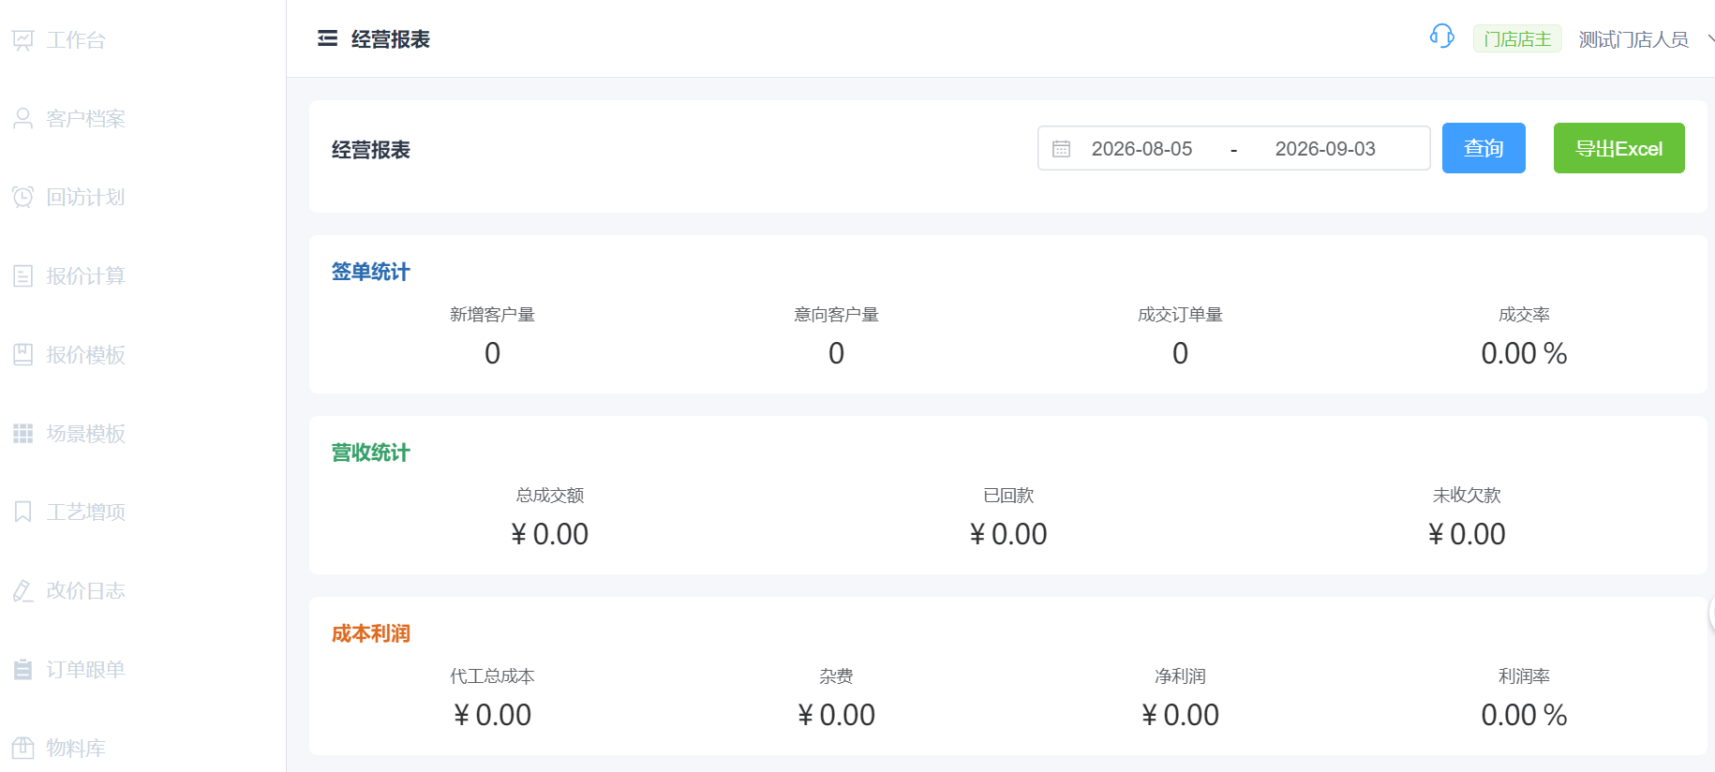
Task: Click the 报价计算 document icon
Action: click(x=22, y=276)
